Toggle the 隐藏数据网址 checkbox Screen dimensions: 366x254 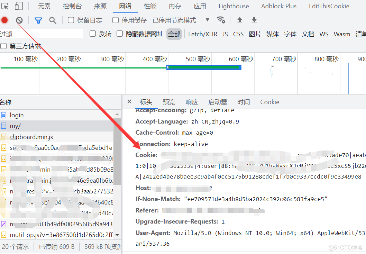click(120, 34)
